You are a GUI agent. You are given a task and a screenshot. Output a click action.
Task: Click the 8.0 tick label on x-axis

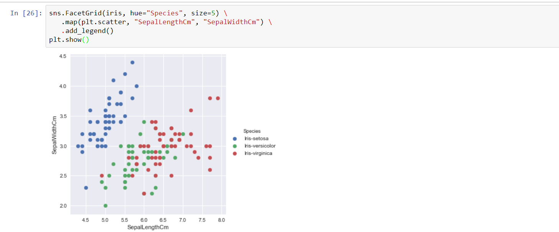[222, 220]
